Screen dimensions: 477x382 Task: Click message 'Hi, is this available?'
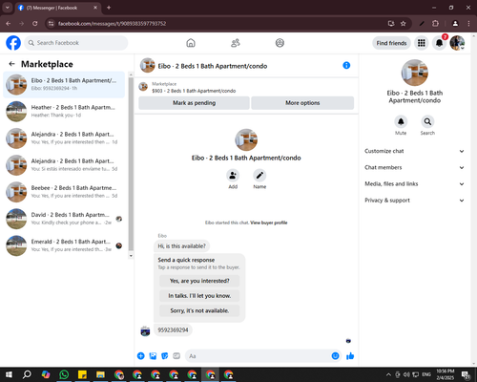pyautogui.click(x=182, y=246)
